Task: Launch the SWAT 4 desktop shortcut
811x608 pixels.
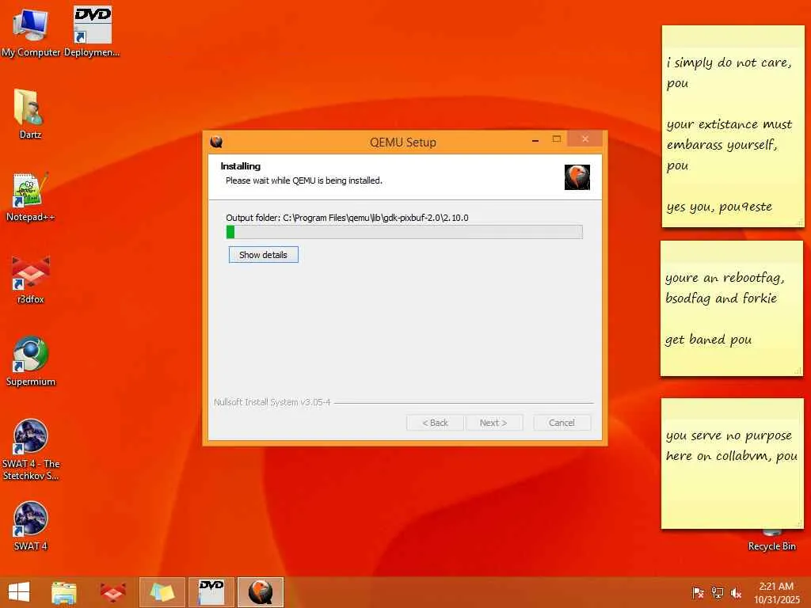Action: pyautogui.click(x=31, y=526)
